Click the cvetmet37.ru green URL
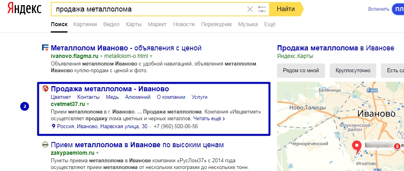The width and height of the screenshot is (404, 171). pos(68,104)
